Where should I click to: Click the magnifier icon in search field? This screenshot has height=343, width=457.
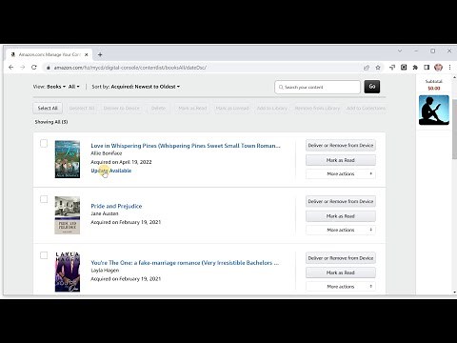[281, 87]
